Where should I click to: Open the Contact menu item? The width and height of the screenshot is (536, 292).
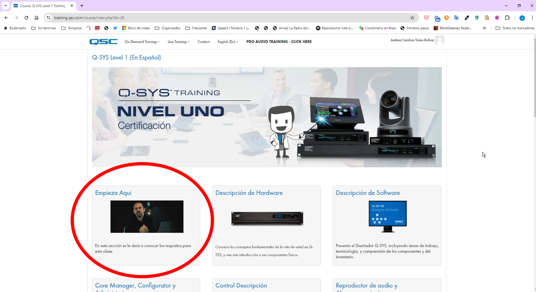(x=204, y=42)
